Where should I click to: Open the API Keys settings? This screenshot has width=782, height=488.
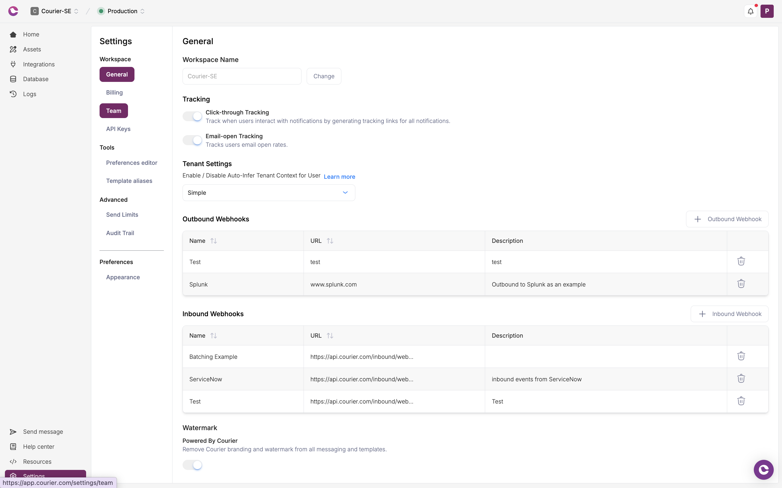tap(118, 128)
